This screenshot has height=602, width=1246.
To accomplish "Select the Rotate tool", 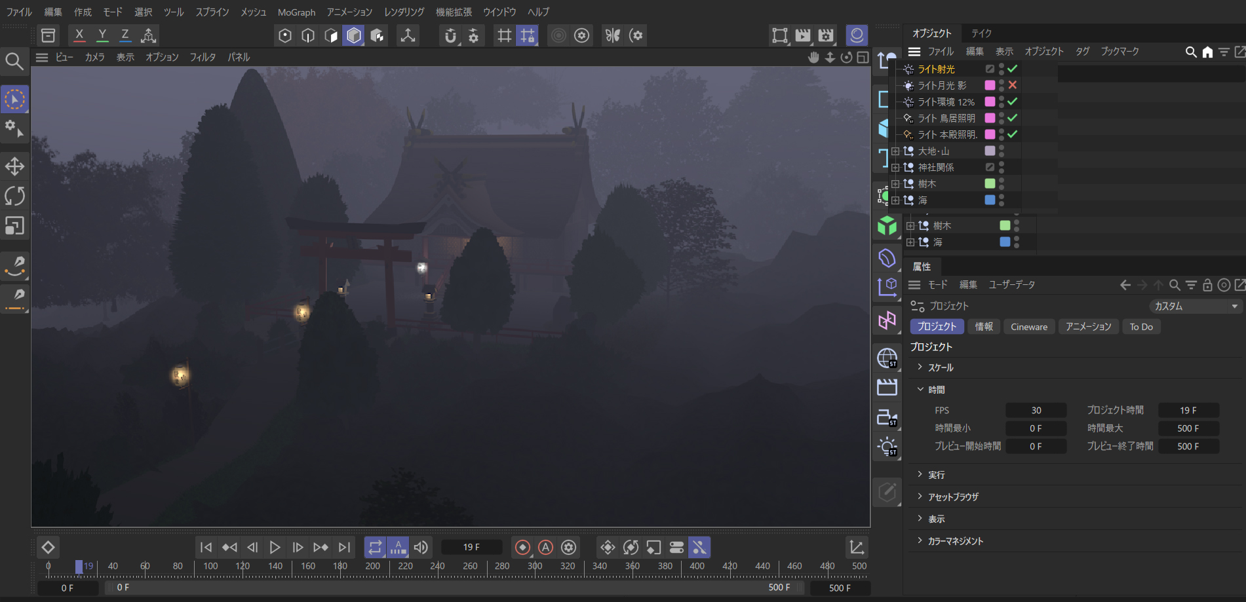I will point(14,196).
